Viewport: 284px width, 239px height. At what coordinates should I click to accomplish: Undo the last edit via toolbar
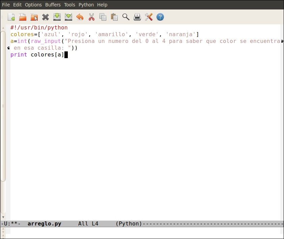(80, 17)
